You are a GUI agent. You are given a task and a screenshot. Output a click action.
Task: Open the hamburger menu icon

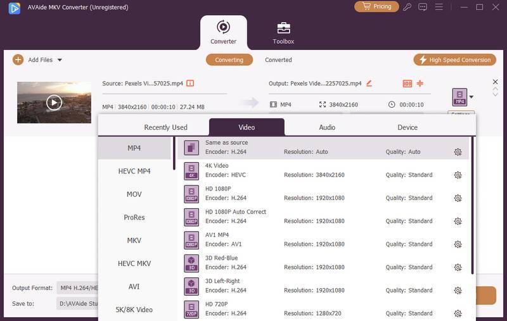(439, 7)
